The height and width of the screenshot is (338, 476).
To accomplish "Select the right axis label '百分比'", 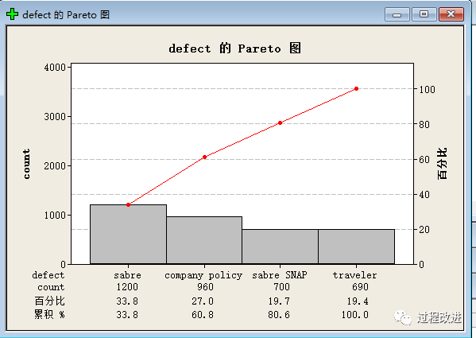I will 443,164.
